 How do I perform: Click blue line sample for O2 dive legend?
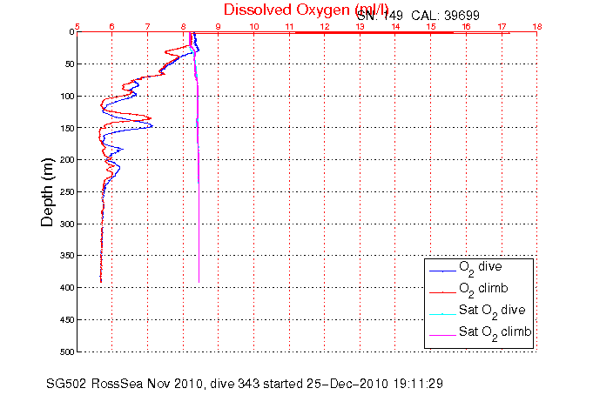click(442, 271)
